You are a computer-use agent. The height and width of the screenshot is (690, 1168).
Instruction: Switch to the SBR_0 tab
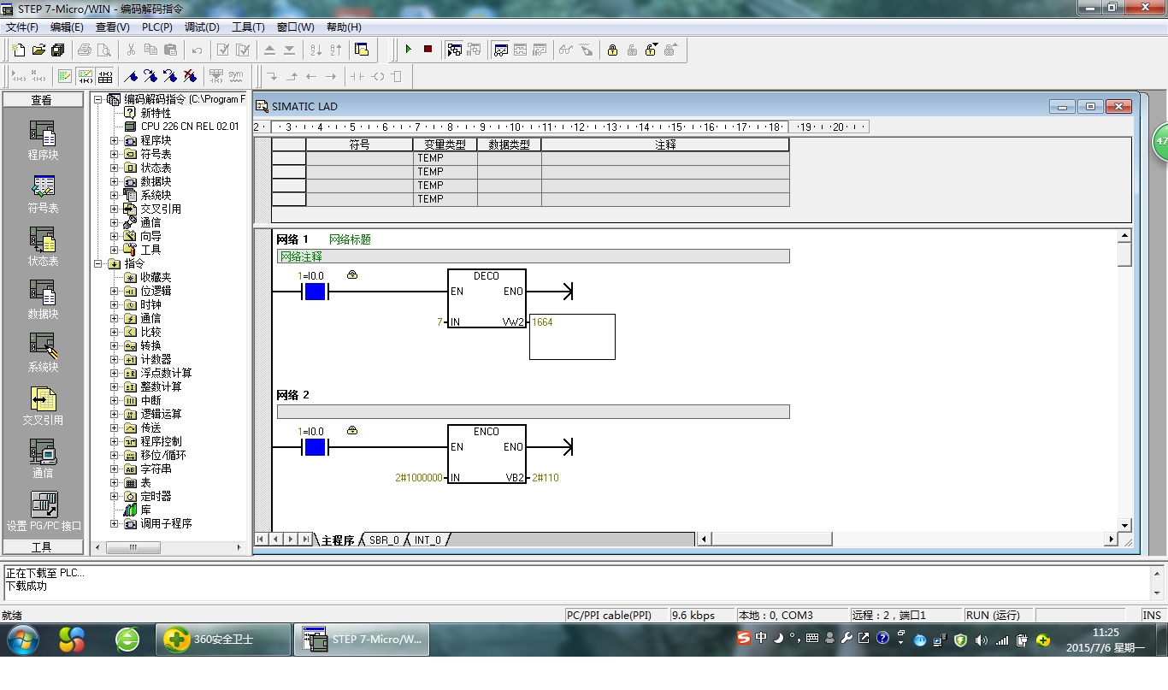[384, 540]
